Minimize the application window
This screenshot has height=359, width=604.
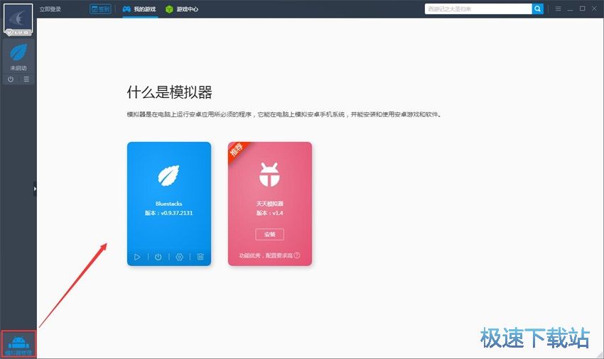tap(570, 9)
